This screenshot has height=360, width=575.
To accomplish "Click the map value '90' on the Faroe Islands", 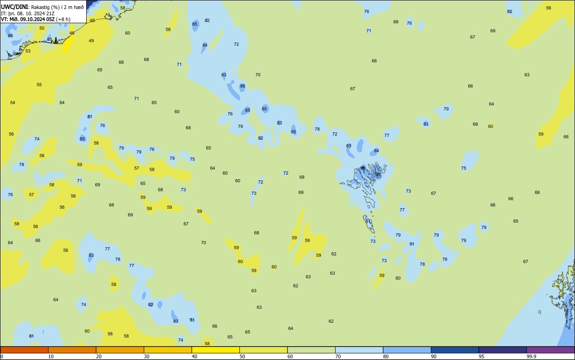I will pos(378,175).
